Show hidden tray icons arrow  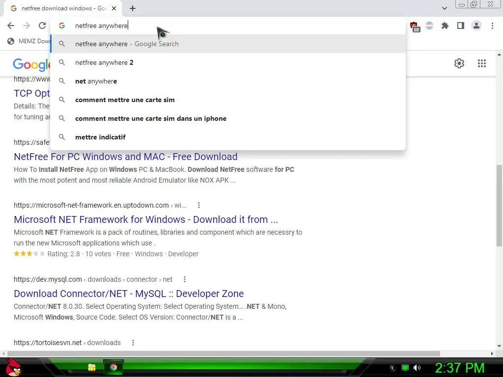(392, 368)
